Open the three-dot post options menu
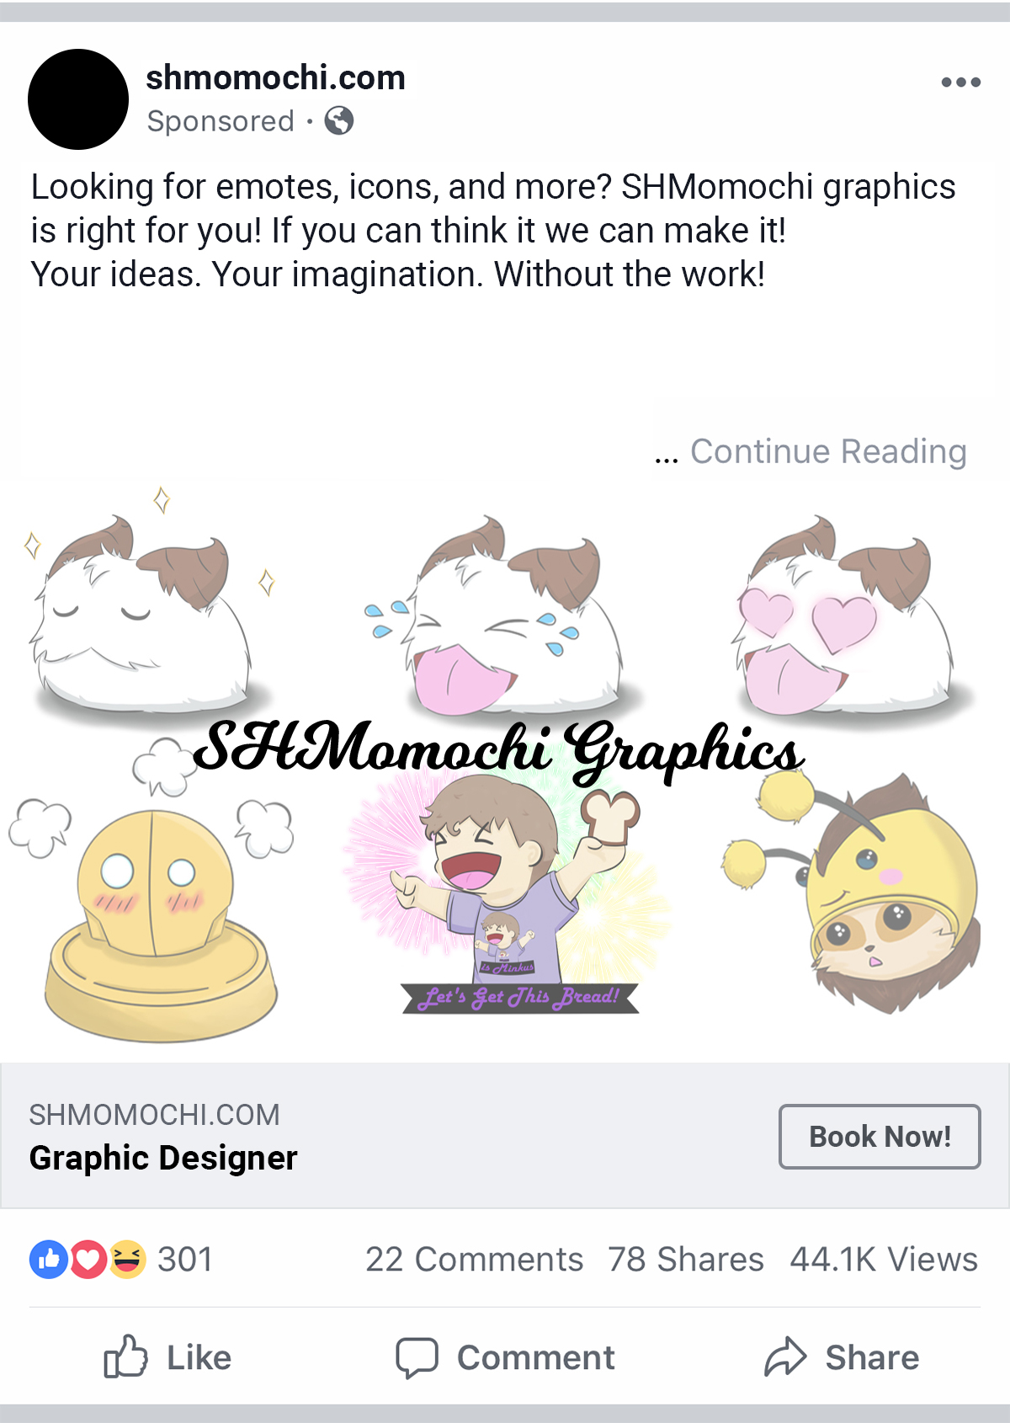Viewport: 1010px width, 1423px height. pyautogui.click(x=960, y=83)
